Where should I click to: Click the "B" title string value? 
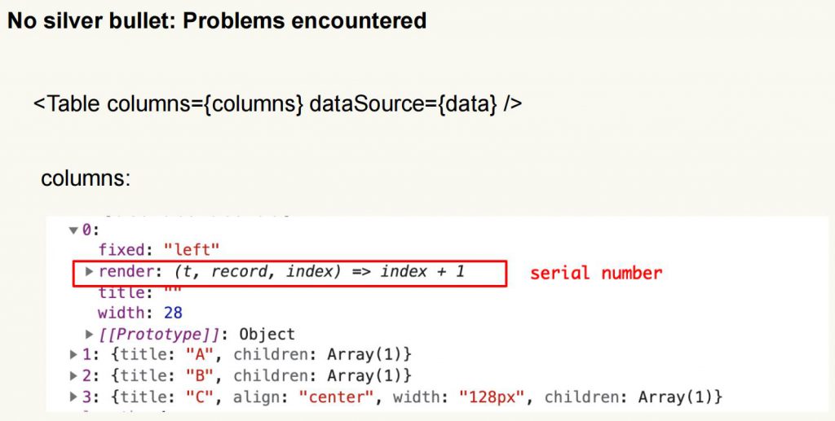coord(195,376)
